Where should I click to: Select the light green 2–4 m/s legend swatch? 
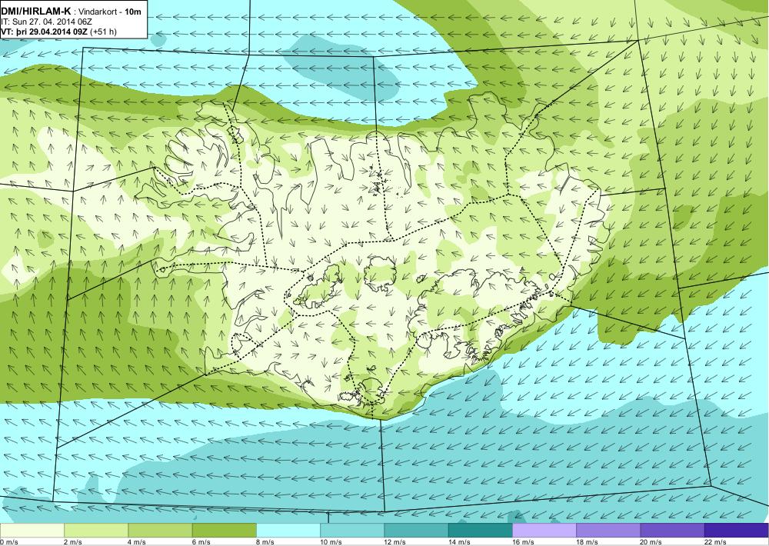click(x=96, y=531)
